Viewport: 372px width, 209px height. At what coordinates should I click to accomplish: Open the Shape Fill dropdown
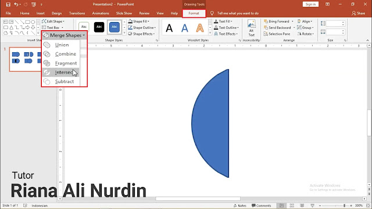tap(139, 21)
